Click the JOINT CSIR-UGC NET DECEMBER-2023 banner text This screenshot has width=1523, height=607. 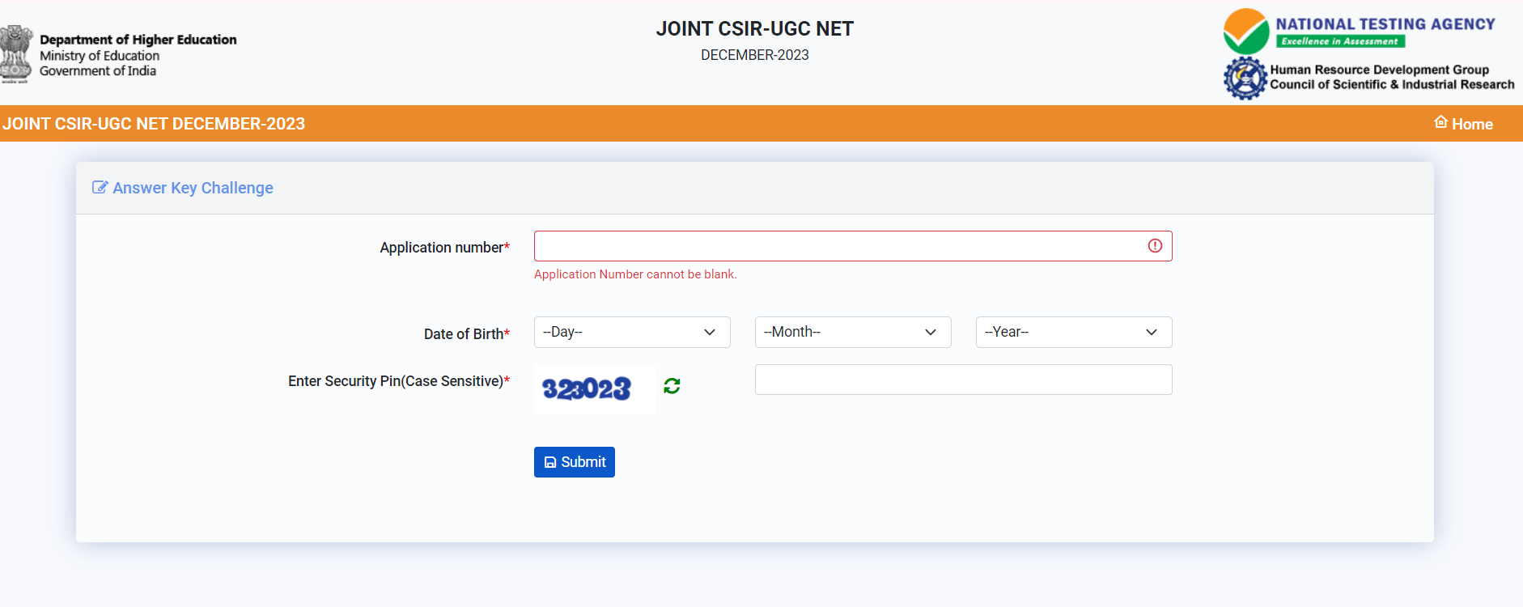(154, 124)
